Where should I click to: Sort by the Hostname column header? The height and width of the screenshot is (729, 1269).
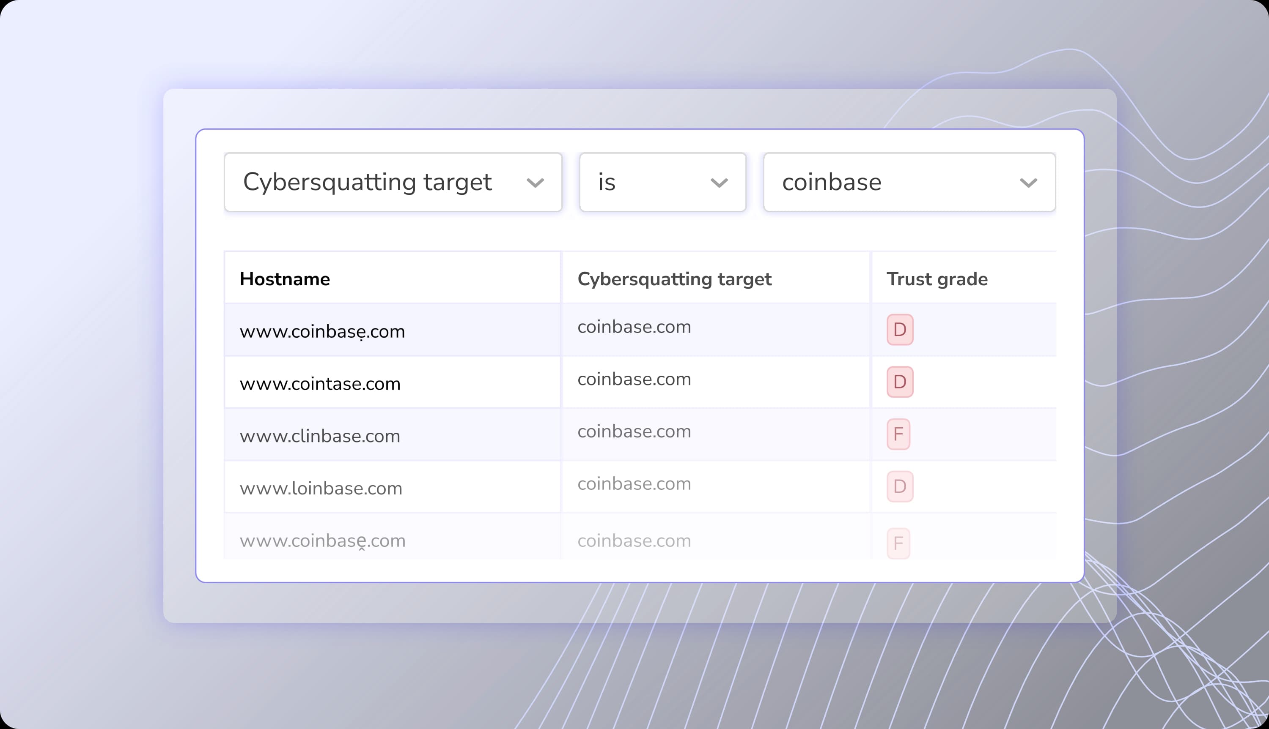click(x=285, y=279)
